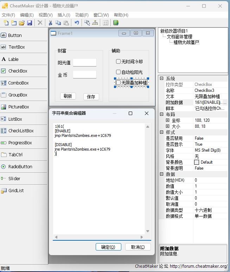Image resolution: width=230 pixels, height=272 pixels.
Task: Click the 刷新 button on Frame1
Action: pyautogui.click(x=68, y=96)
